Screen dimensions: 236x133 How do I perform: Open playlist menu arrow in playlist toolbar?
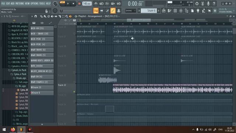[x=32, y=16]
